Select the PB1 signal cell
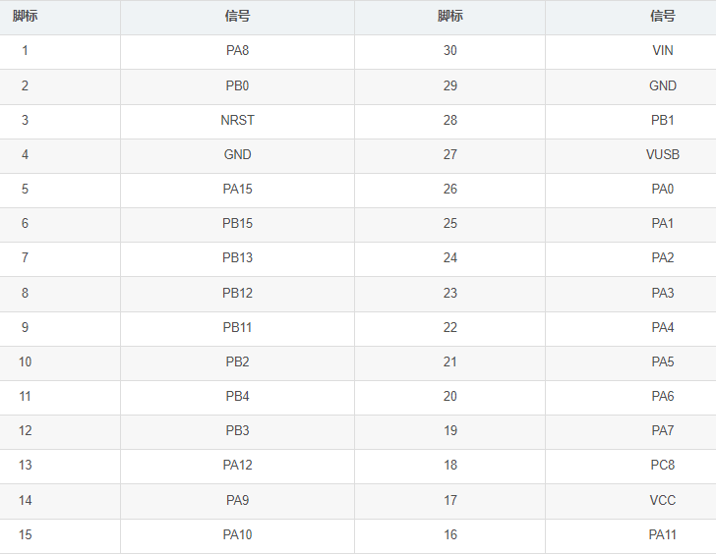Viewport: 716px width, 555px height. (x=662, y=120)
